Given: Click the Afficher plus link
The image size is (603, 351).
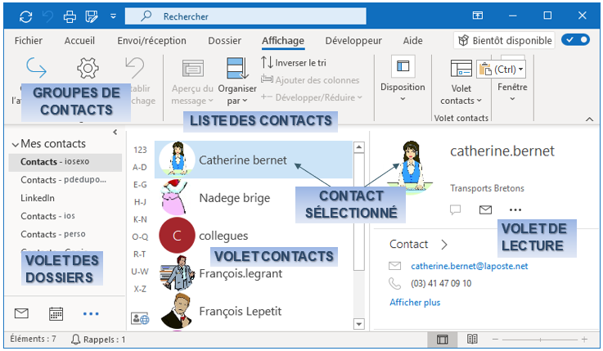Looking at the screenshot, I should coord(415,302).
